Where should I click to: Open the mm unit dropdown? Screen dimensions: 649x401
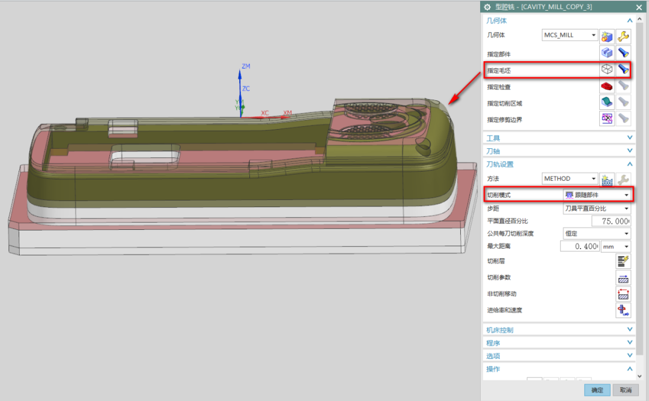pyautogui.click(x=616, y=247)
